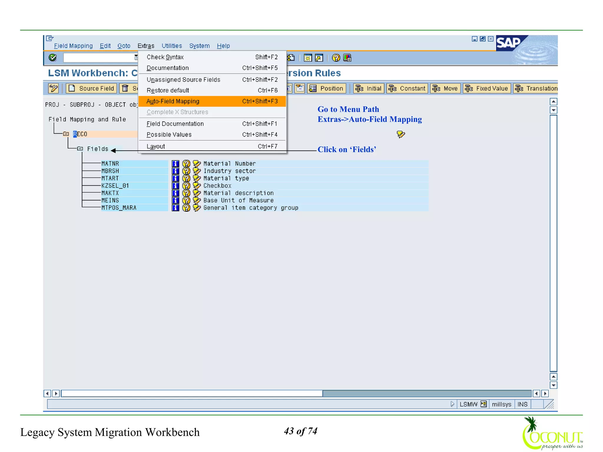603x452 pixels.
Task: Click edit rule icon for MTART row
Action: click(x=197, y=178)
